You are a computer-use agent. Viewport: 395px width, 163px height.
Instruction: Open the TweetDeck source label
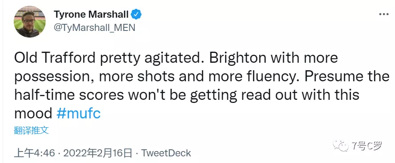click(166, 153)
